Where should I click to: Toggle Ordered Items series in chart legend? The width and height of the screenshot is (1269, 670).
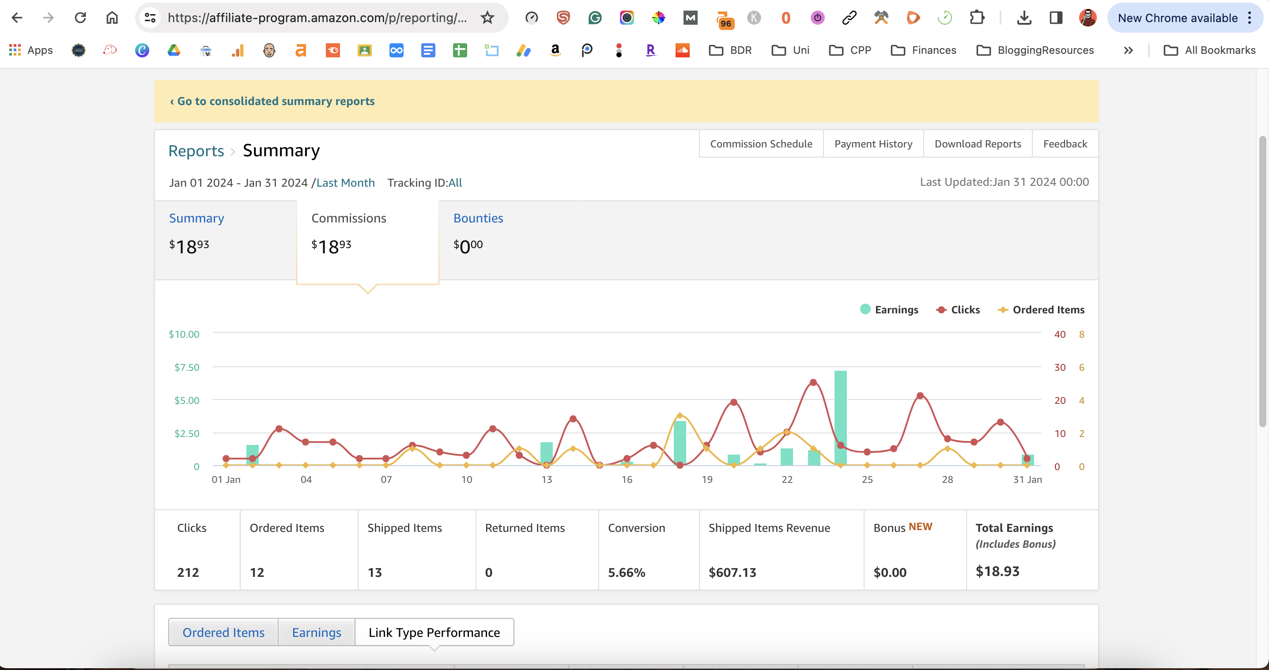click(x=1041, y=310)
